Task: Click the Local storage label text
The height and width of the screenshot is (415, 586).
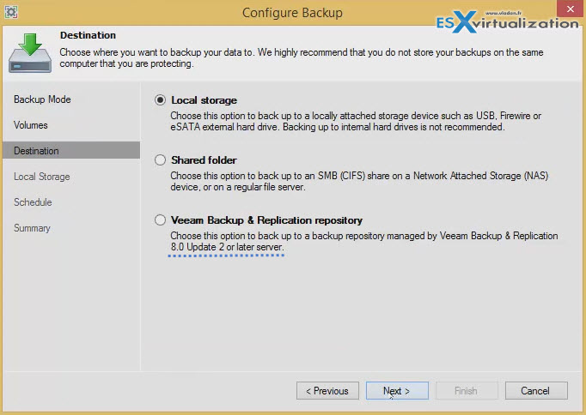Action: pyautogui.click(x=204, y=100)
